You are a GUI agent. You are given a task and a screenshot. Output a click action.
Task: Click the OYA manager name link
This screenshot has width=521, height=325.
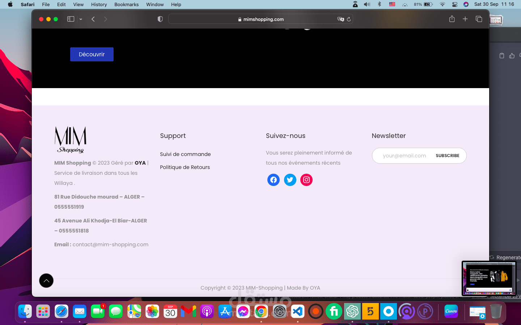[x=140, y=163]
